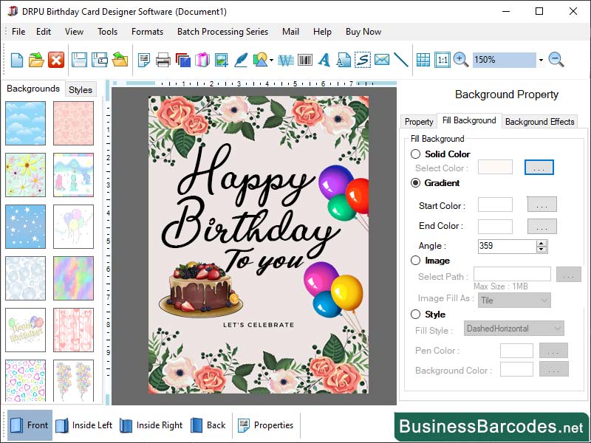The height and width of the screenshot is (443, 591).
Task: Select the text tool with letter A
Action: coord(324,61)
